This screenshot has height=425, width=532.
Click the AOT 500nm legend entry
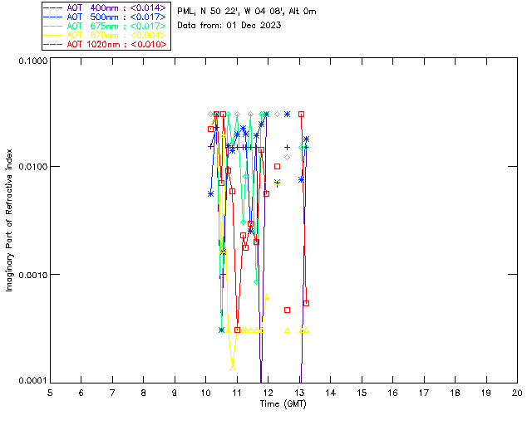tap(106, 17)
